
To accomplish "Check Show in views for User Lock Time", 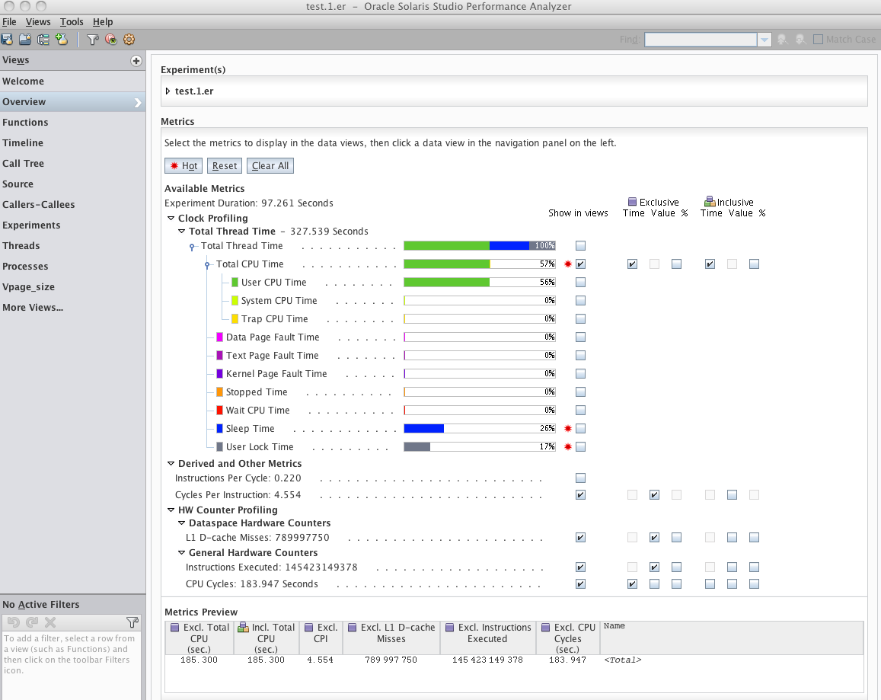I will [580, 446].
